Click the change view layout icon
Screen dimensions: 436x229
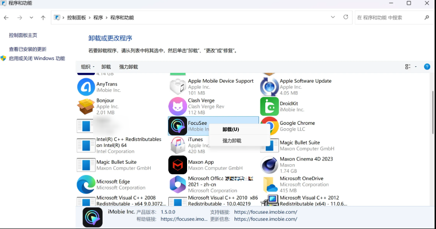tap(408, 67)
